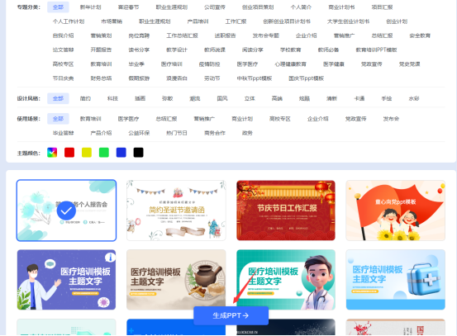Select the 全部 option in 使用场景
The height and width of the screenshot is (336, 457).
[58, 119]
